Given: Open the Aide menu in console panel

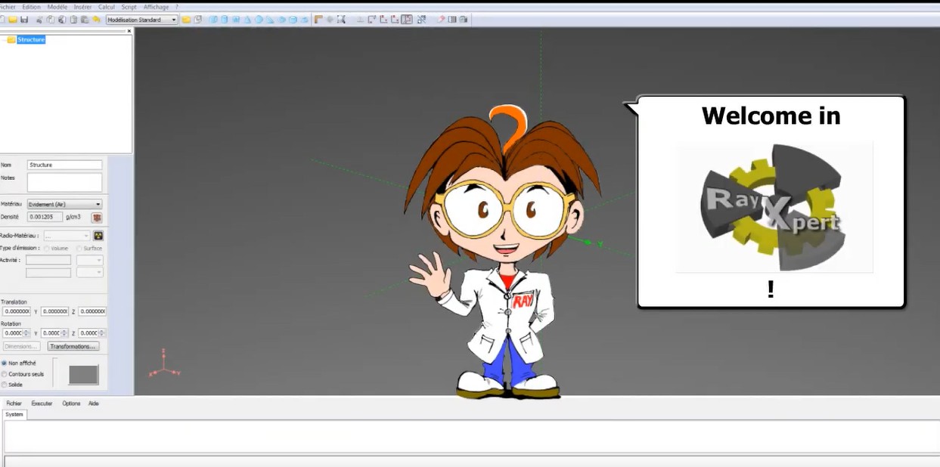Looking at the screenshot, I should pos(94,404).
